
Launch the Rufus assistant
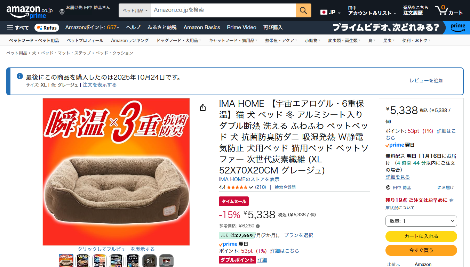pyautogui.click(x=47, y=27)
